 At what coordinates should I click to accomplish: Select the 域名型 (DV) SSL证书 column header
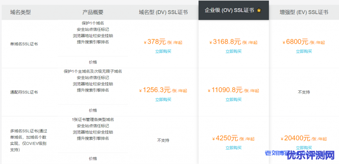(x=163, y=12)
